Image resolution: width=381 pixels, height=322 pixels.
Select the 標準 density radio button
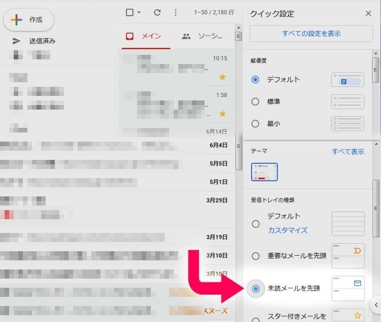click(x=255, y=102)
